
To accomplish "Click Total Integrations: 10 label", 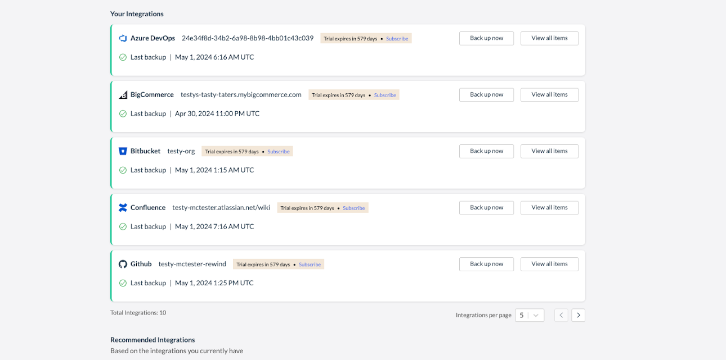I will point(138,313).
